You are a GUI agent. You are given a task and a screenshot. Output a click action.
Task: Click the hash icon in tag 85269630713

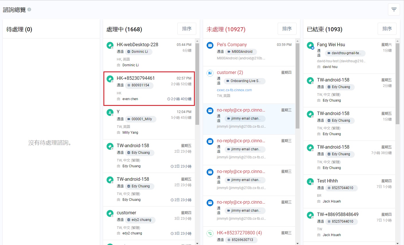click(x=229, y=240)
